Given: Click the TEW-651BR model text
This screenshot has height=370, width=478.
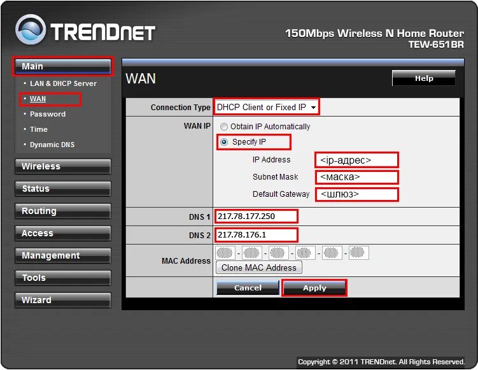Looking at the screenshot, I should (x=436, y=45).
